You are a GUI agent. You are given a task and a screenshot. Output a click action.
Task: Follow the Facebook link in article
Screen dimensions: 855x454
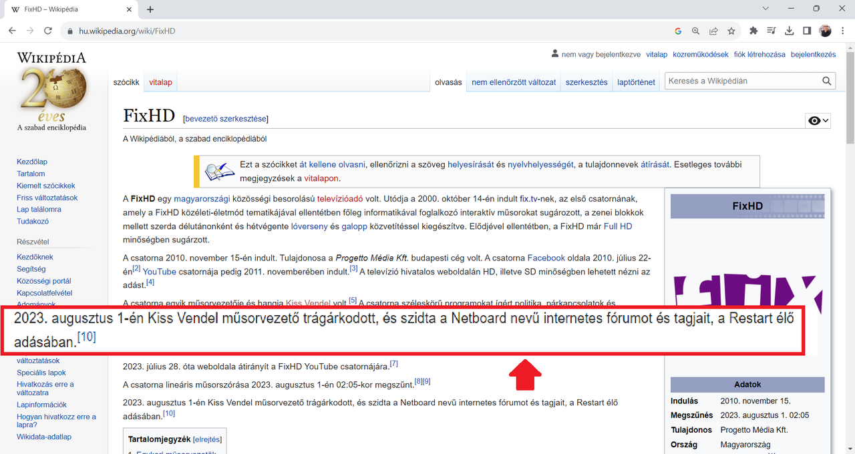point(546,258)
